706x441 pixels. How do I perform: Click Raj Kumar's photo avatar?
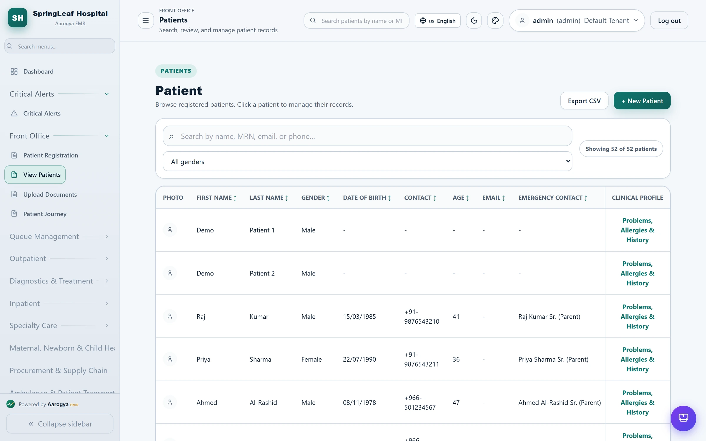[x=170, y=316]
